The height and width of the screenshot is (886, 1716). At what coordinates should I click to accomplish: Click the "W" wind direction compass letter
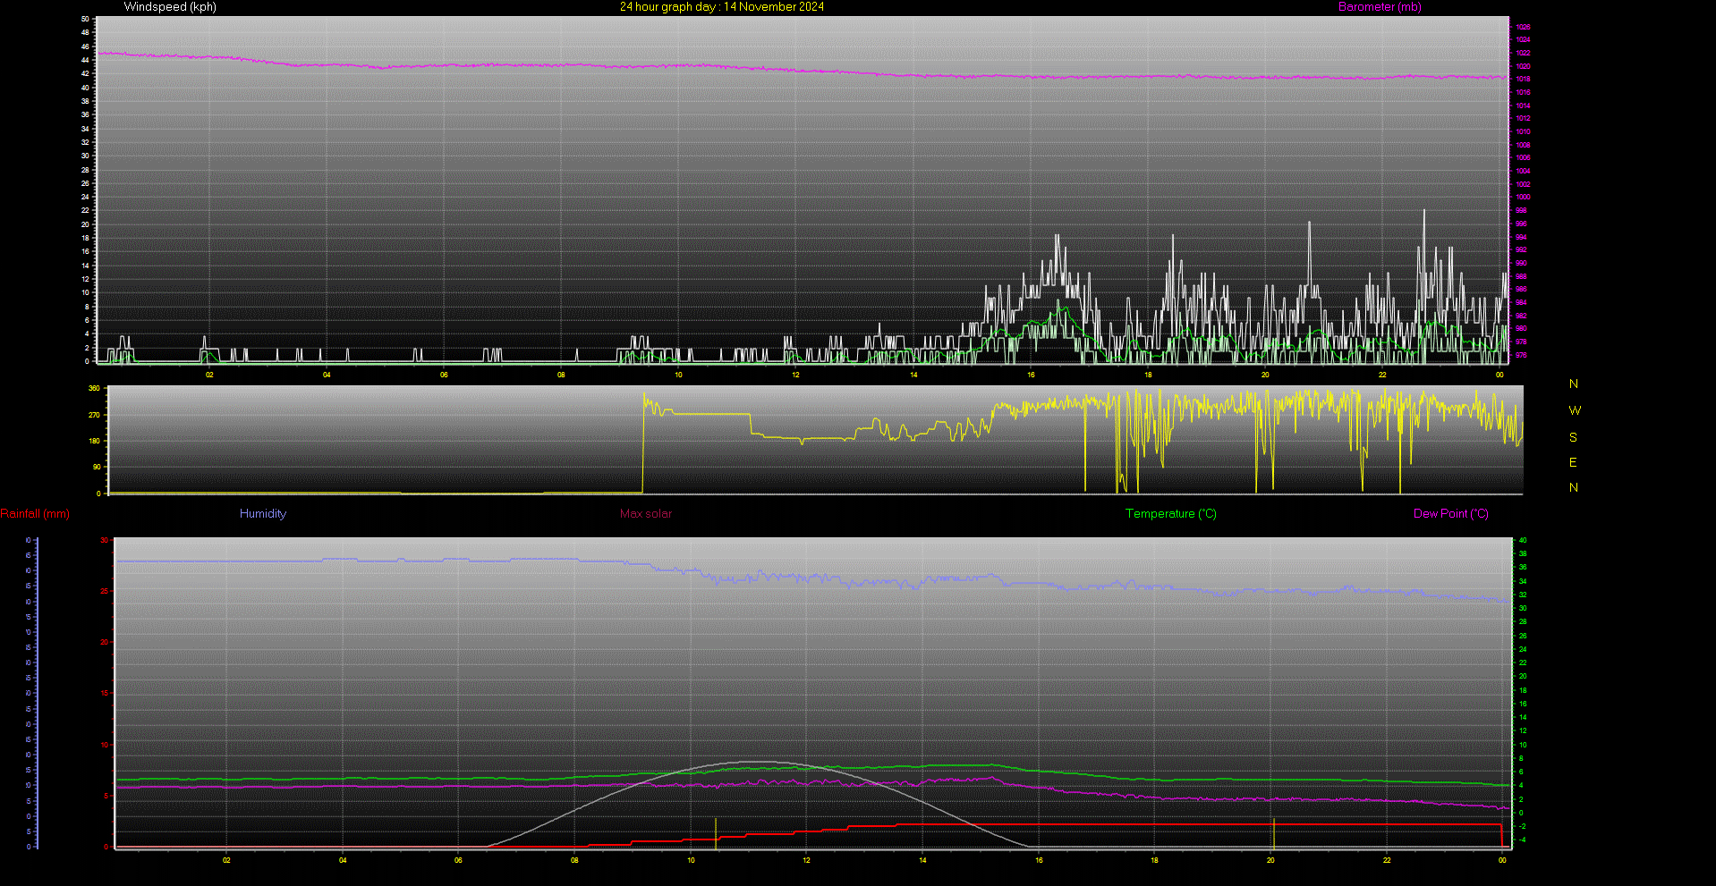[x=1575, y=411]
